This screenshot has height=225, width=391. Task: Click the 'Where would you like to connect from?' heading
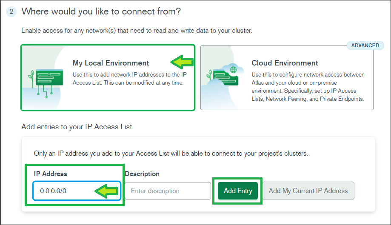[101, 11]
